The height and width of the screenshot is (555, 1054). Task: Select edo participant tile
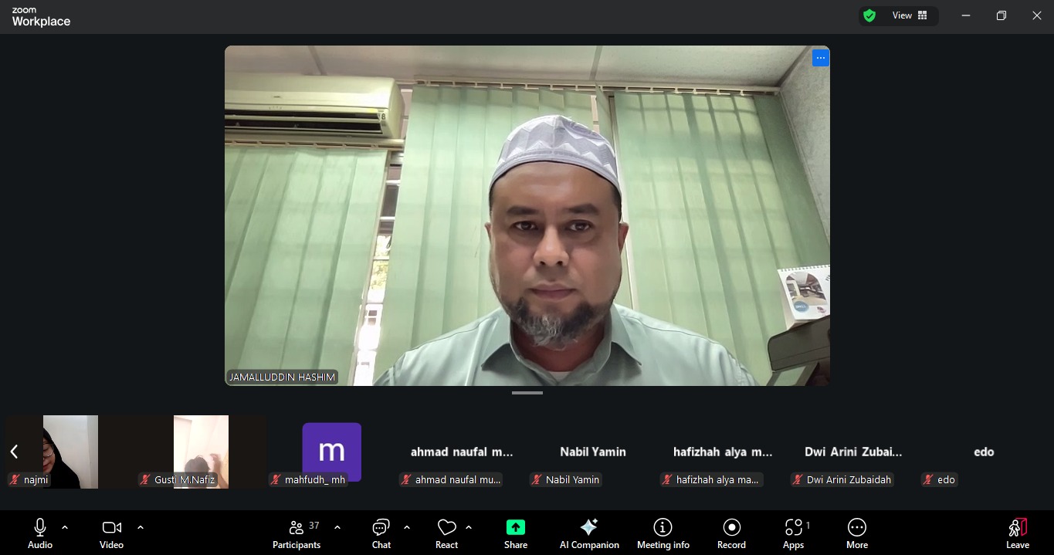(x=984, y=452)
